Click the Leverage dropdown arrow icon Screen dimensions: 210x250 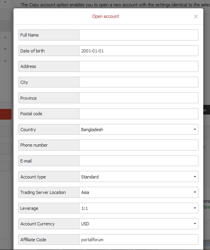coord(195,208)
